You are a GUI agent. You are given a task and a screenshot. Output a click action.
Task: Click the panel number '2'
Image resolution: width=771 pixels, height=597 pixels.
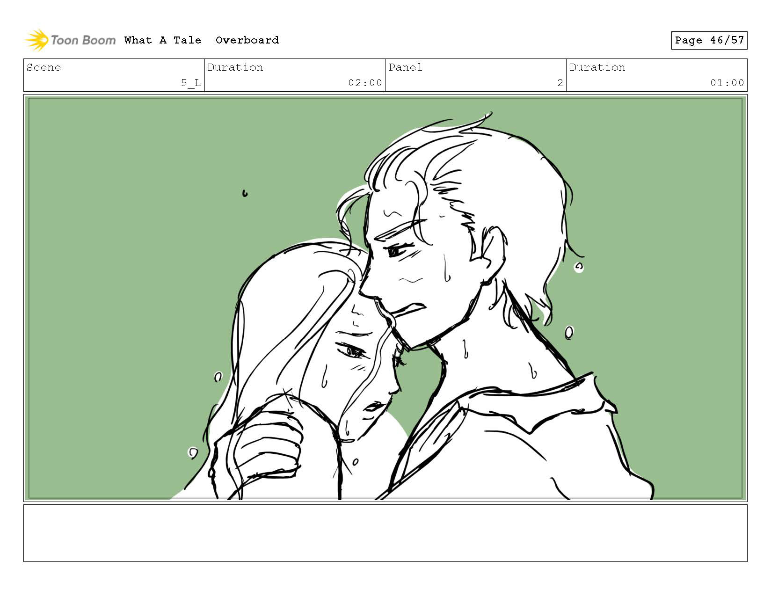coord(560,83)
